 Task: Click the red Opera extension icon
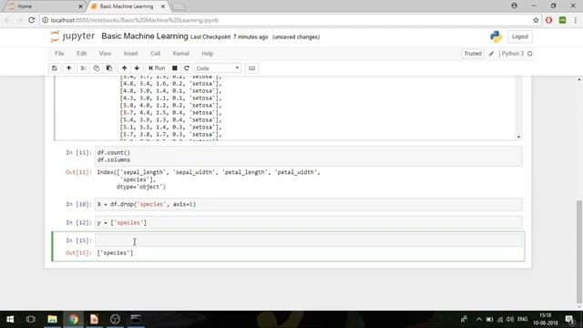pos(548,20)
